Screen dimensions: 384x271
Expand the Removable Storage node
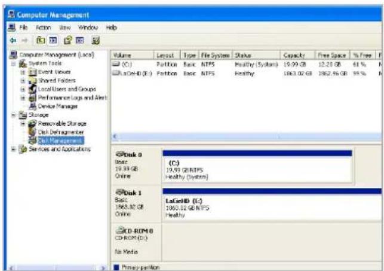(23, 123)
